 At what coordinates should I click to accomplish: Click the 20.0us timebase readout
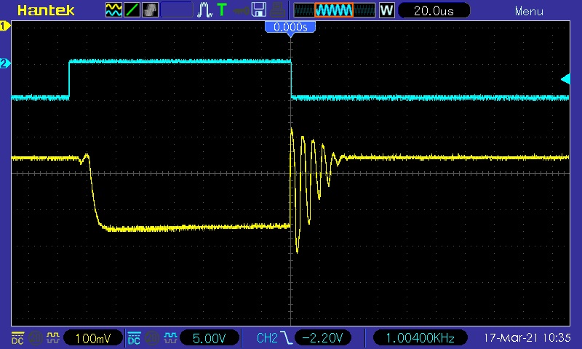[434, 11]
